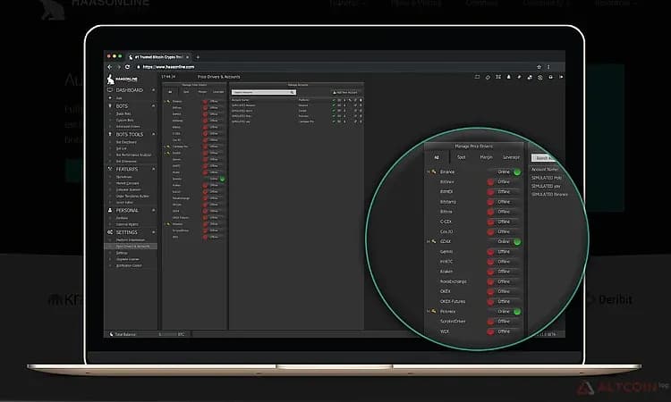Toggle the Bitstamp Offline switch in the magnified view

[x=505, y=202]
